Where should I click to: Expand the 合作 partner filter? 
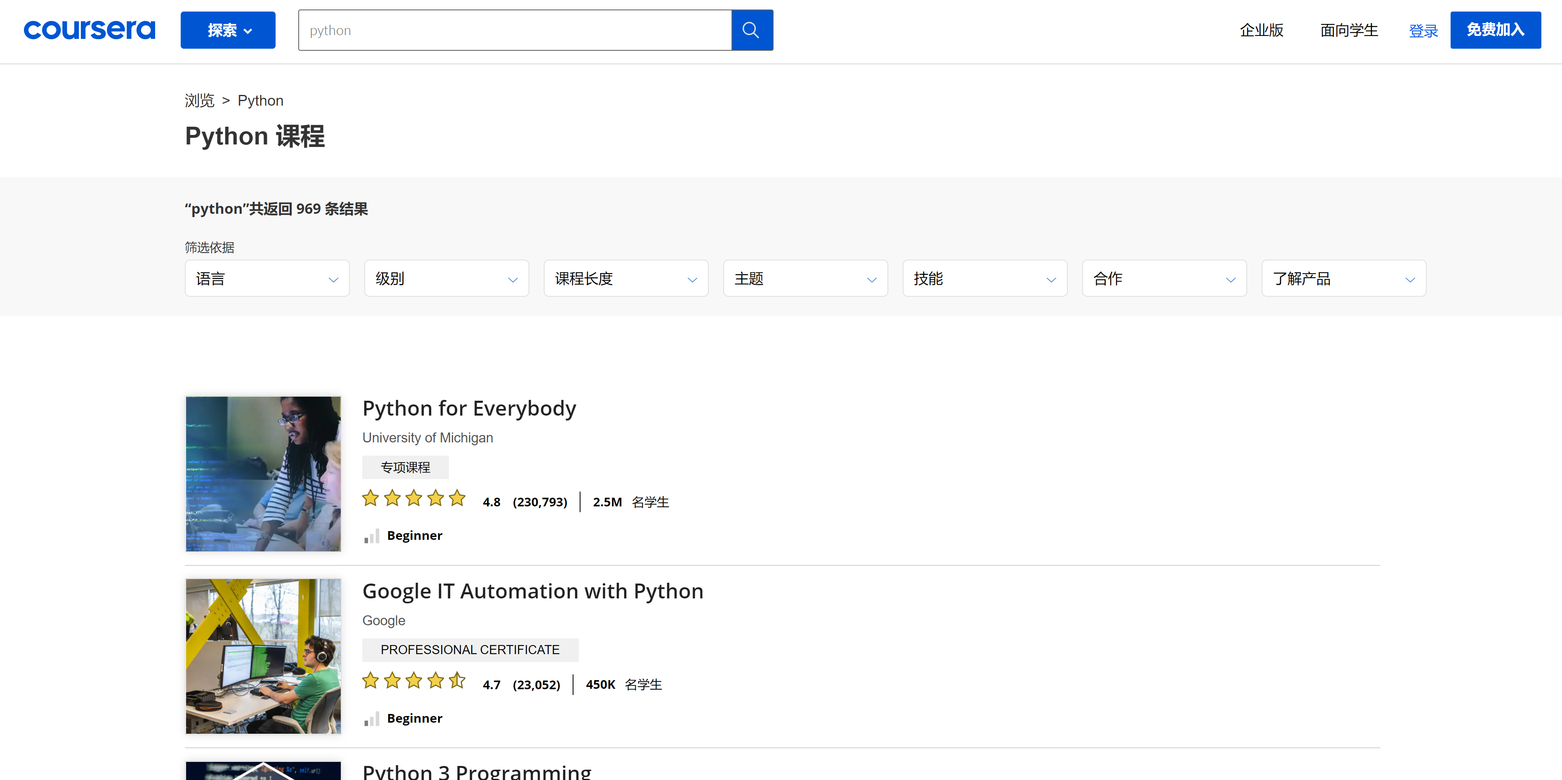pos(1164,279)
